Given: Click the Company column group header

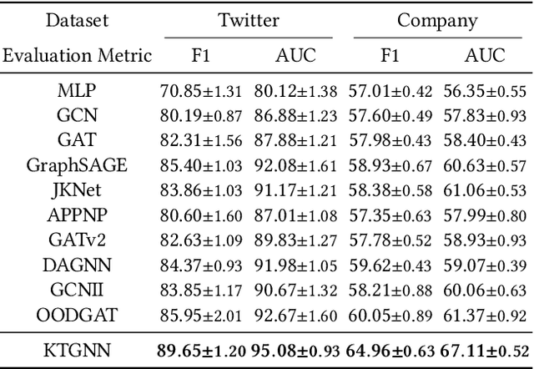Looking at the screenshot, I should (x=438, y=19).
